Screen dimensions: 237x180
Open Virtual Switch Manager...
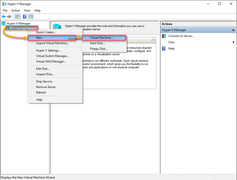55,56
